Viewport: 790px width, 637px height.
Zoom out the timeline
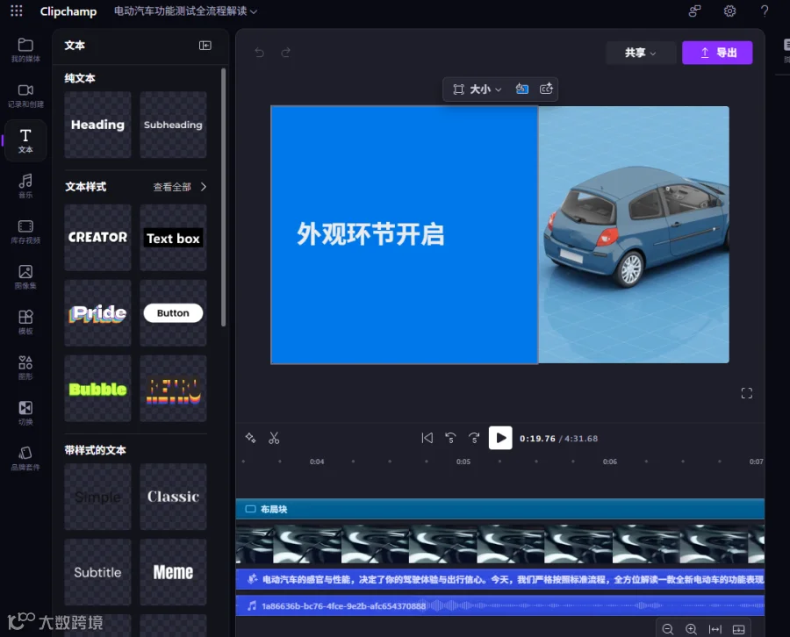(x=668, y=629)
